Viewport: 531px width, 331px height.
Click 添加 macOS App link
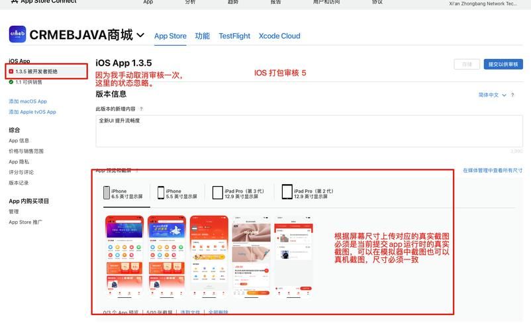(28, 101)
